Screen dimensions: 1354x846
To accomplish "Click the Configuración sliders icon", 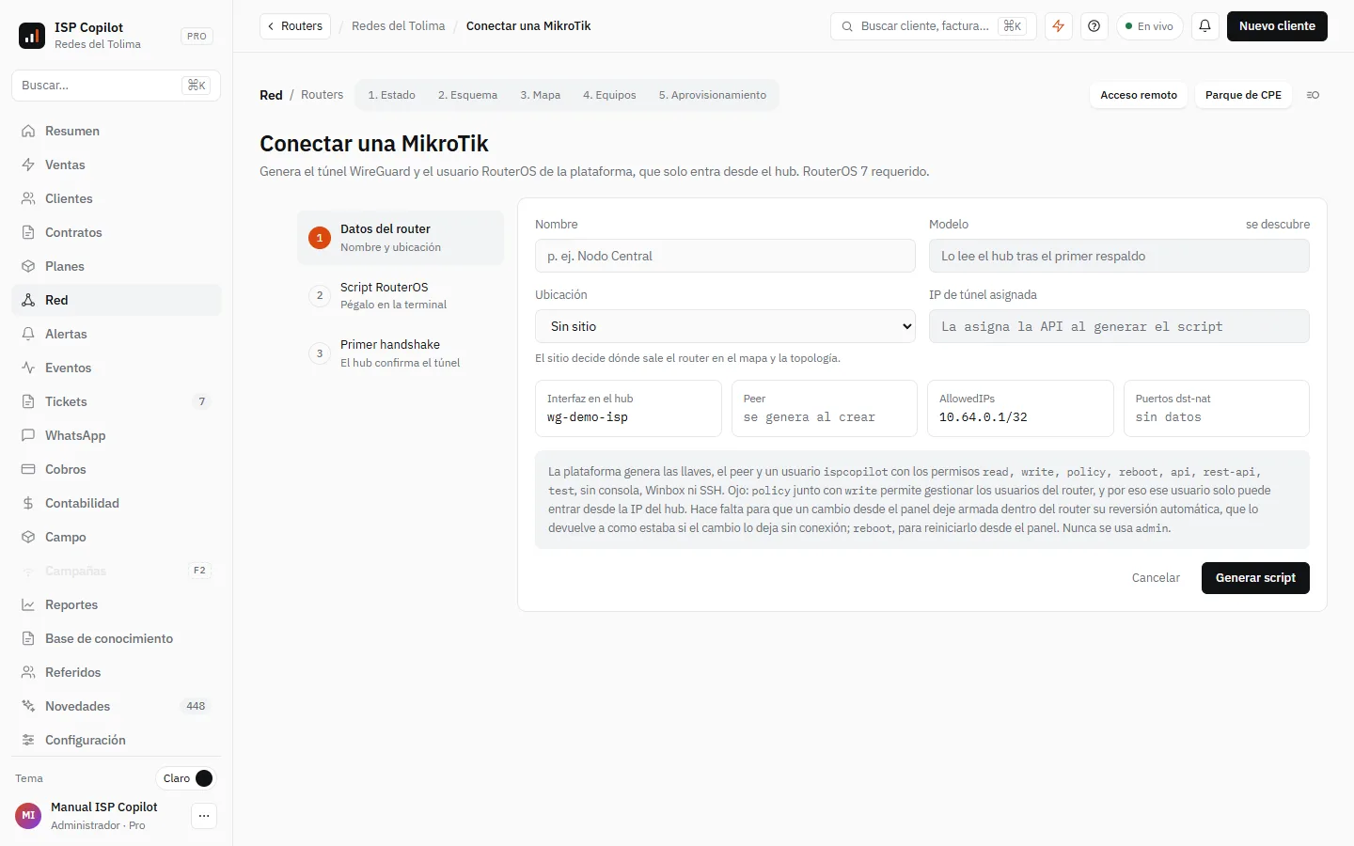I will click(x=28, y=740).
